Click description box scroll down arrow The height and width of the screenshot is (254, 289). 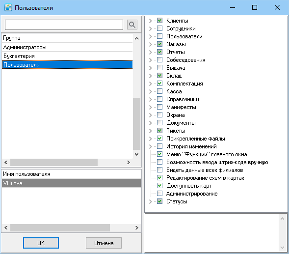pos(282,247)
